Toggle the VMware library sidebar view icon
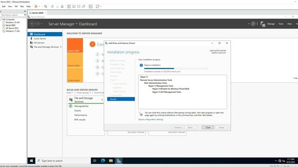298x167 pixels. [x=69, y=6]
